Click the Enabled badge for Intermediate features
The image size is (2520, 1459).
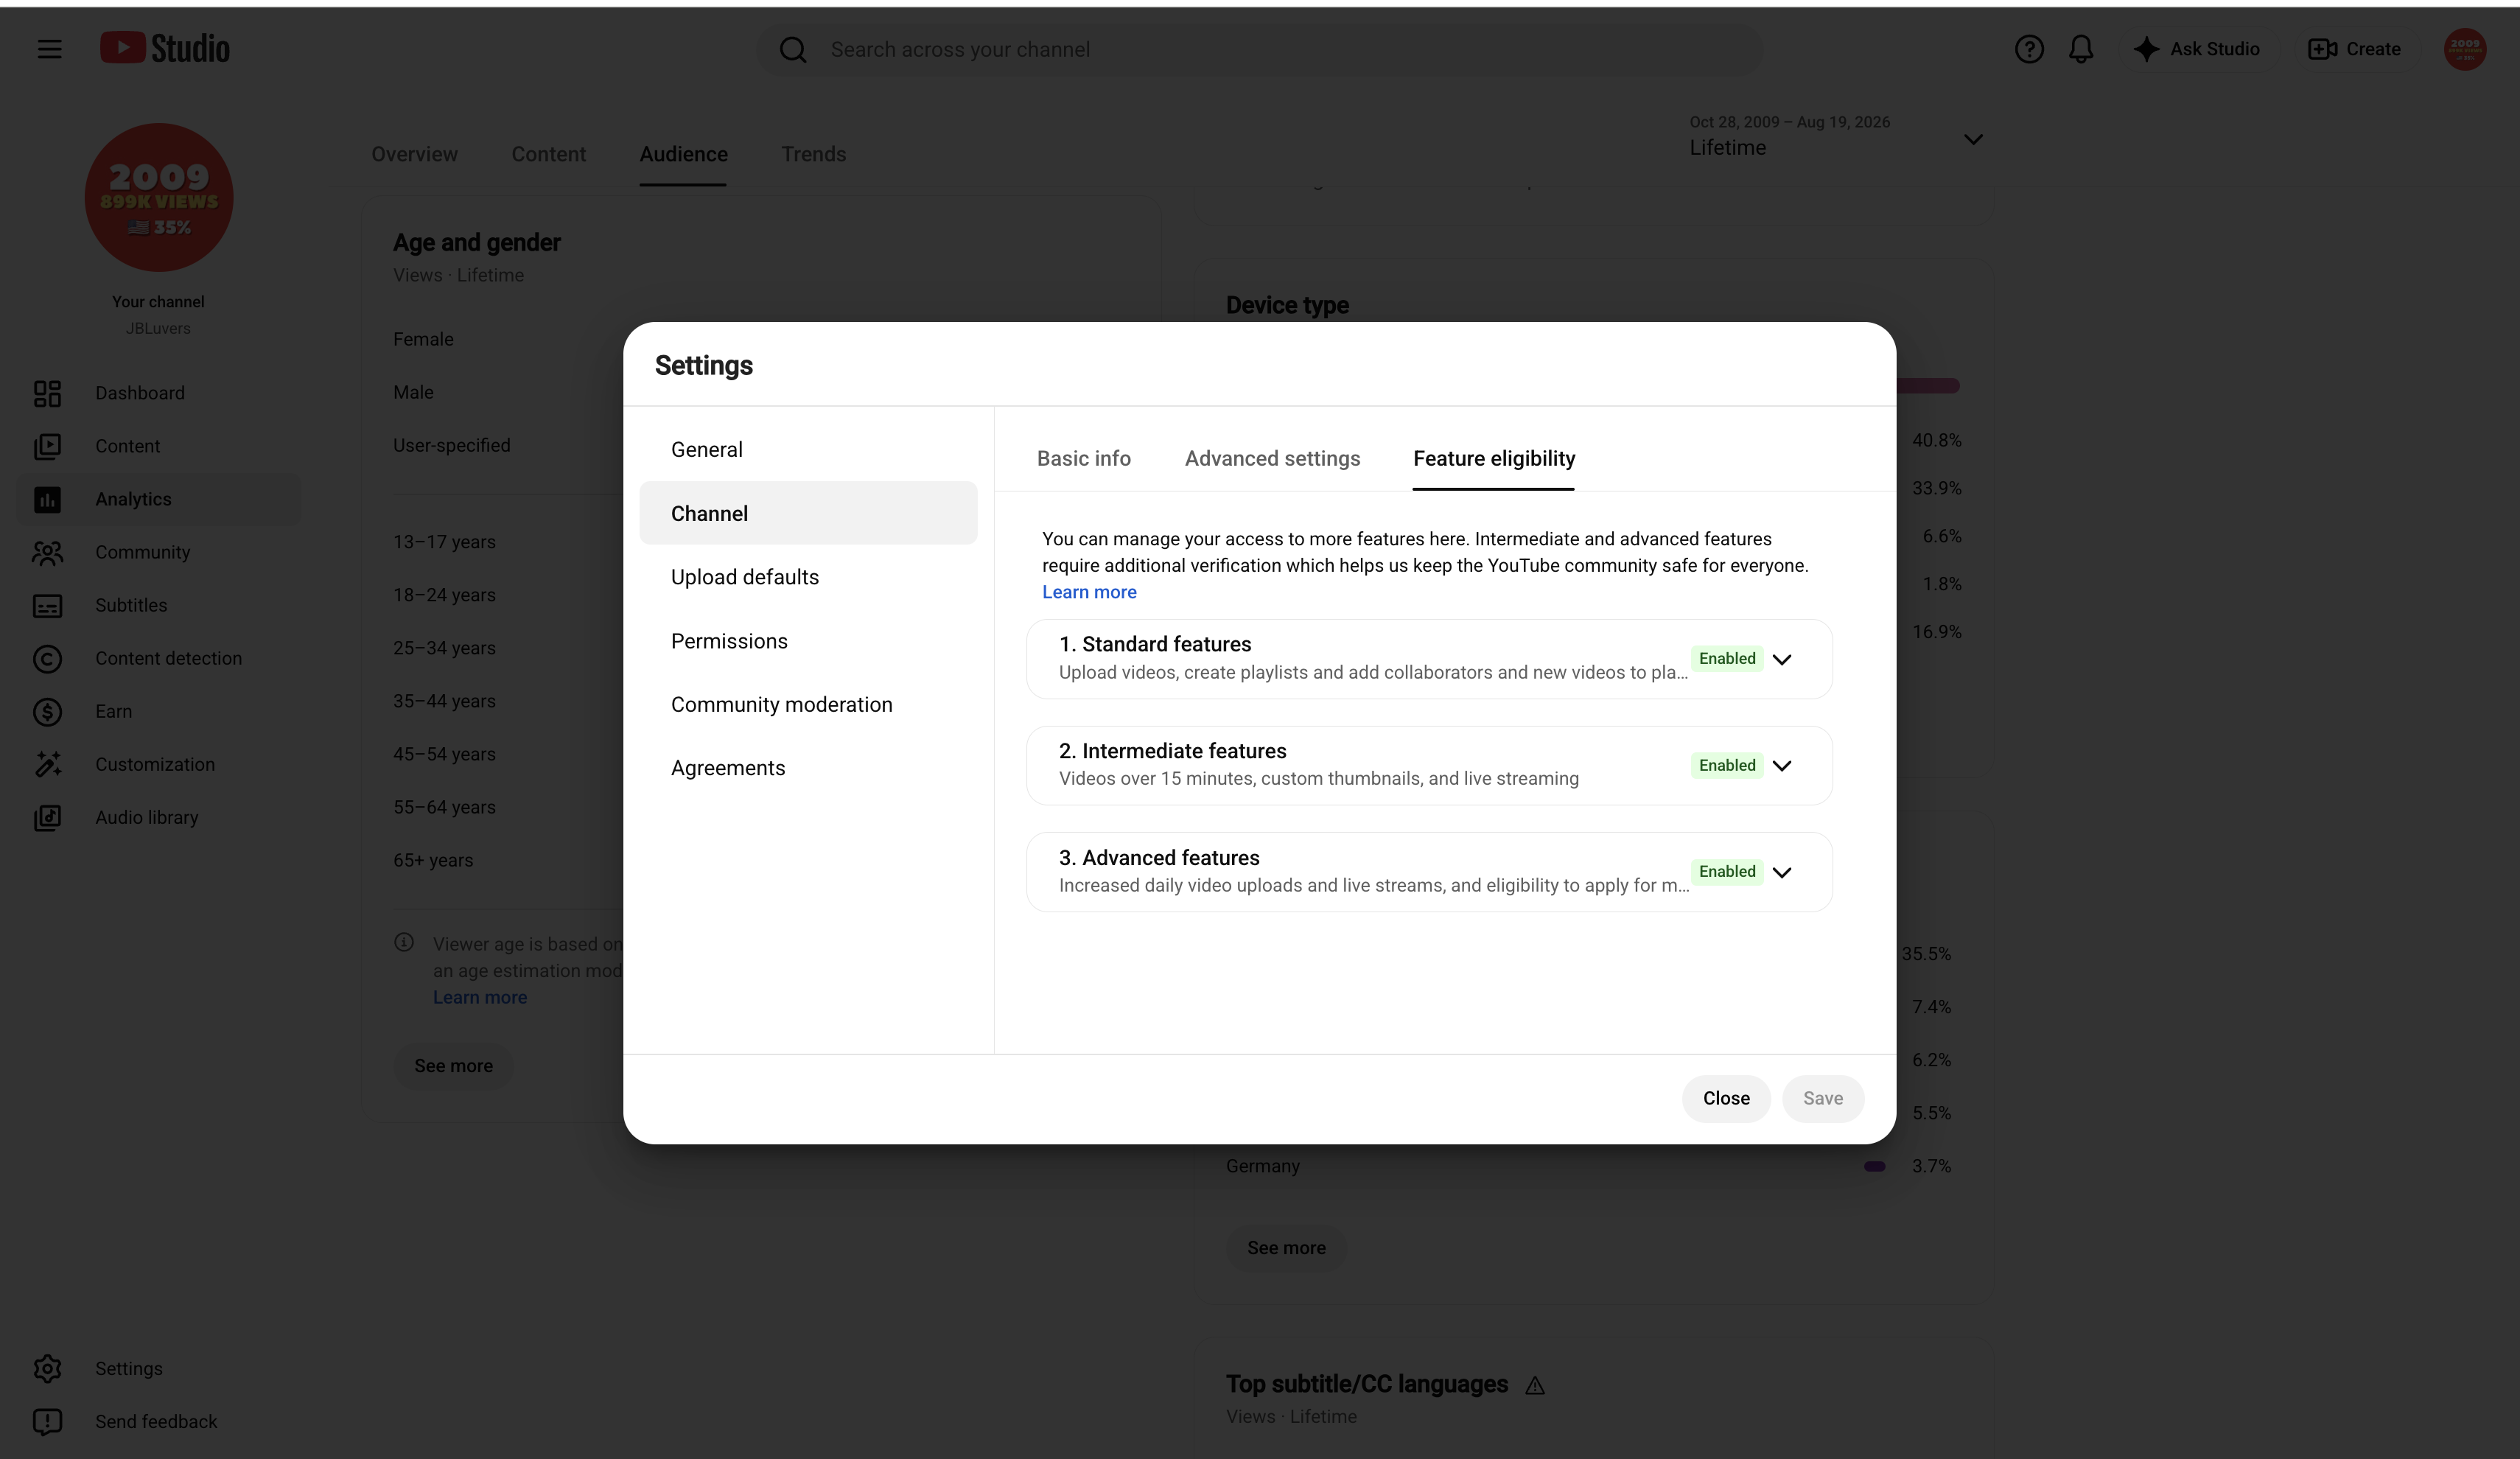pos(1727,765)
